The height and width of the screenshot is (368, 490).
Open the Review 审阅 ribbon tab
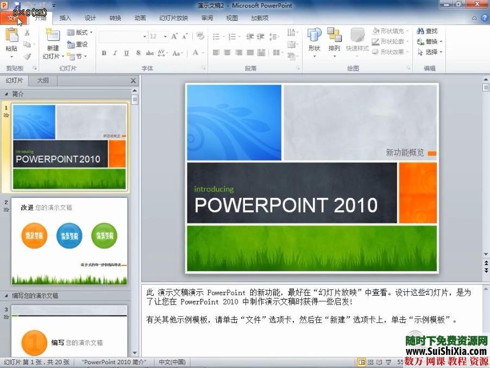click(207, 18)
